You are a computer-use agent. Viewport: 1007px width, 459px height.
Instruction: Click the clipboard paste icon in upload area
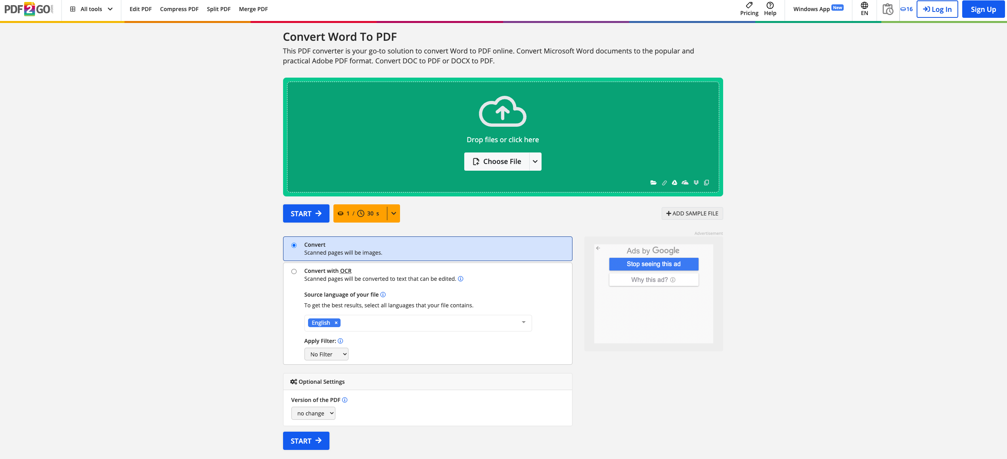pyautogui.click(x=706, y=183)
